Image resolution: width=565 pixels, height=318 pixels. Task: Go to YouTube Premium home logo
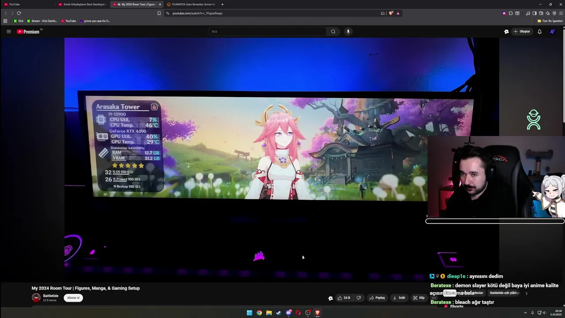(x=29, y=31)
